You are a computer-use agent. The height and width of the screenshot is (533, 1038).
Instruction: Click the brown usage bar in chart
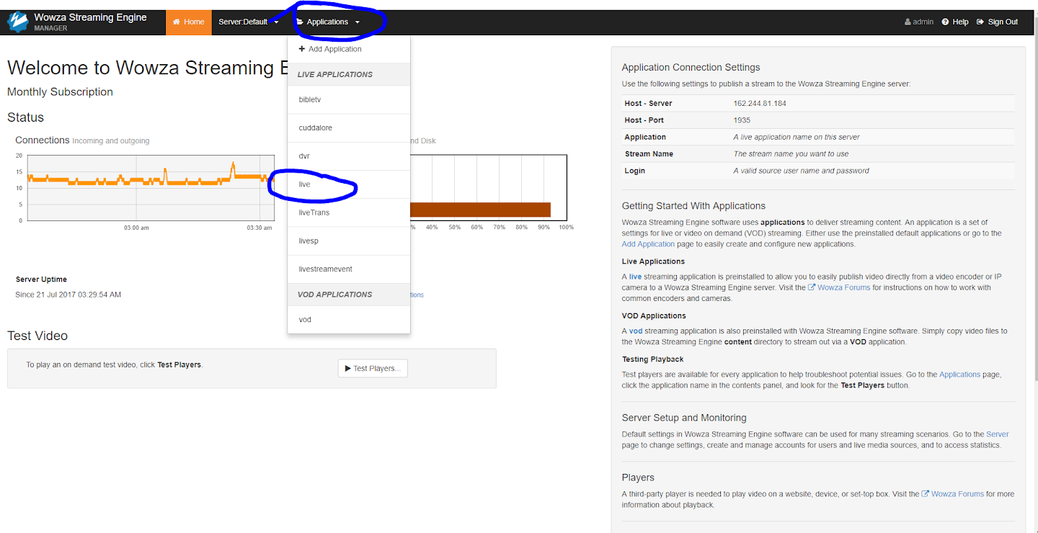click(x=480, y=210)
